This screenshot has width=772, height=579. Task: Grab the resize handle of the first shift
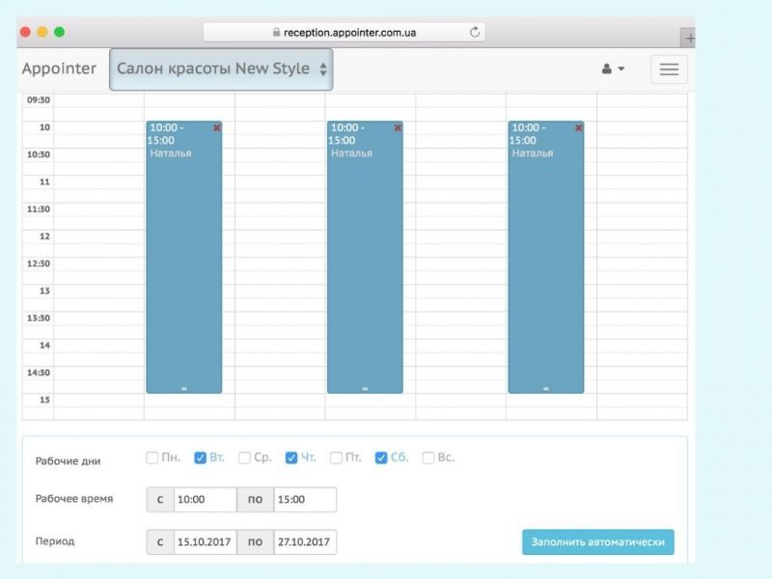pos(183,389)
